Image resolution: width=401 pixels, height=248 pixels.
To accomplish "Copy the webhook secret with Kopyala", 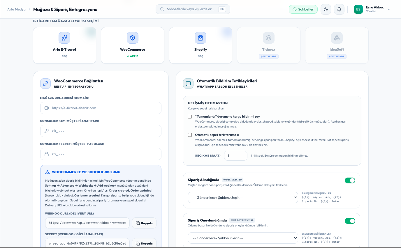I will tap(144, 243).
